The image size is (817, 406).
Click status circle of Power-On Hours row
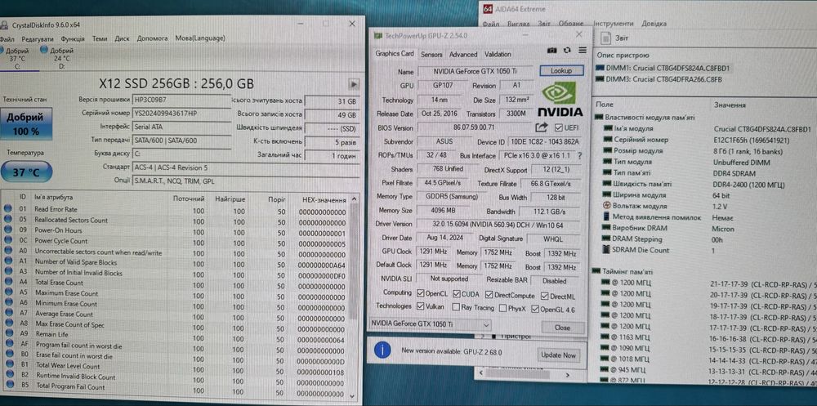pyautogui.click(x=8, y=230)
